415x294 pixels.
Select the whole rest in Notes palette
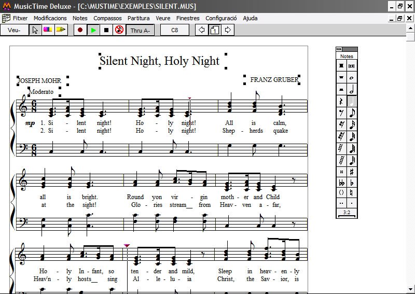coord(341,78)
